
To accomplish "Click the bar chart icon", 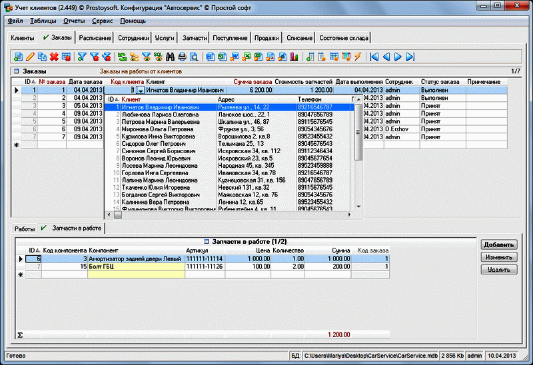I will [x=293, y=57].
